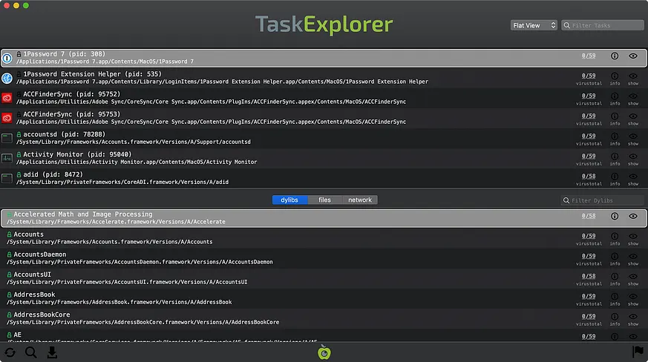This screenshot has height=362, width=648.
Task: Open VirusTotal result for AE dylib
Action: point(589,336)
